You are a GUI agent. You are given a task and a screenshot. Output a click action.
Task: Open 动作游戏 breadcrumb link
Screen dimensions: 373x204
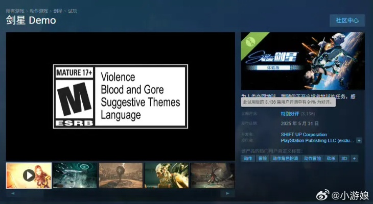click(39, 11)
